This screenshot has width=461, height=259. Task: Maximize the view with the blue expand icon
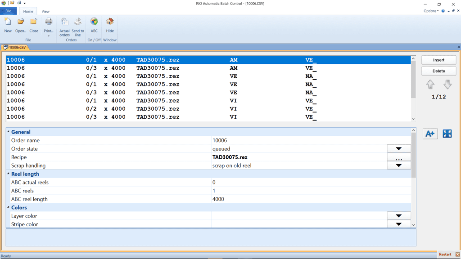coord(447,134)
